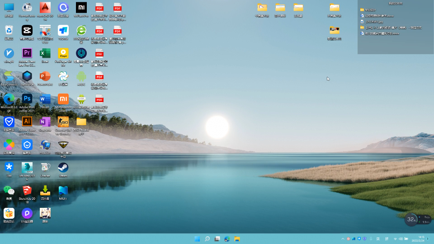Open the Excel desktop shortcut
This screenshot has height=244, width=434.
pyautogui.click(x=45, y=55)
